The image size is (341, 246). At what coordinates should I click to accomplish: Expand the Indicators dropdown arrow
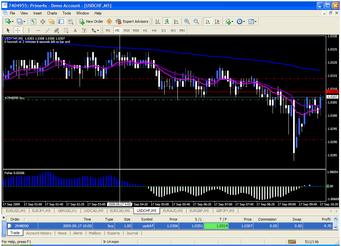click(x=233, y=21)
